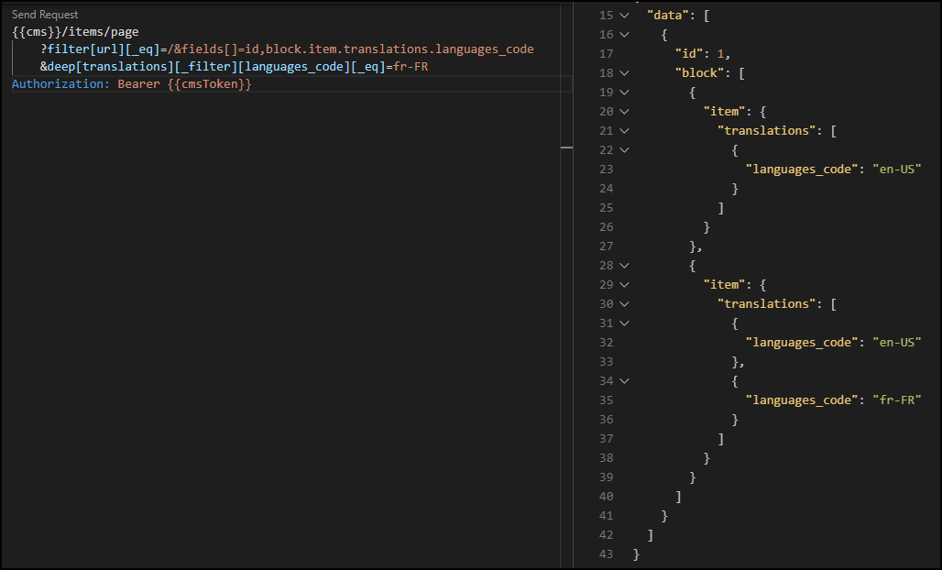Screen dimensions: 942x570
Task: Collapse the fold chevron on line 28
Action: click(624, 266)
